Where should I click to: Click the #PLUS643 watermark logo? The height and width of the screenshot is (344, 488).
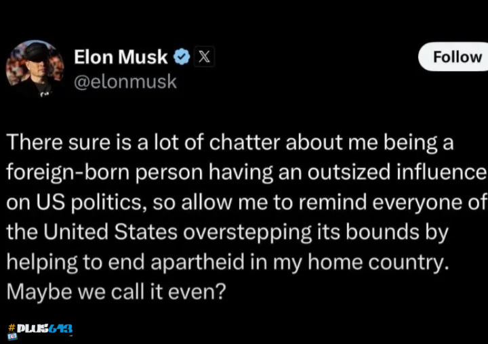coord(40,328)
